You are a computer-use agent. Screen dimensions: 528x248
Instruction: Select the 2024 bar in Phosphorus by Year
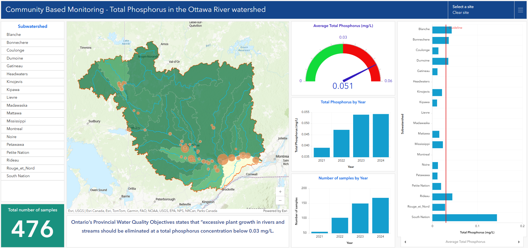click(381, 136)
